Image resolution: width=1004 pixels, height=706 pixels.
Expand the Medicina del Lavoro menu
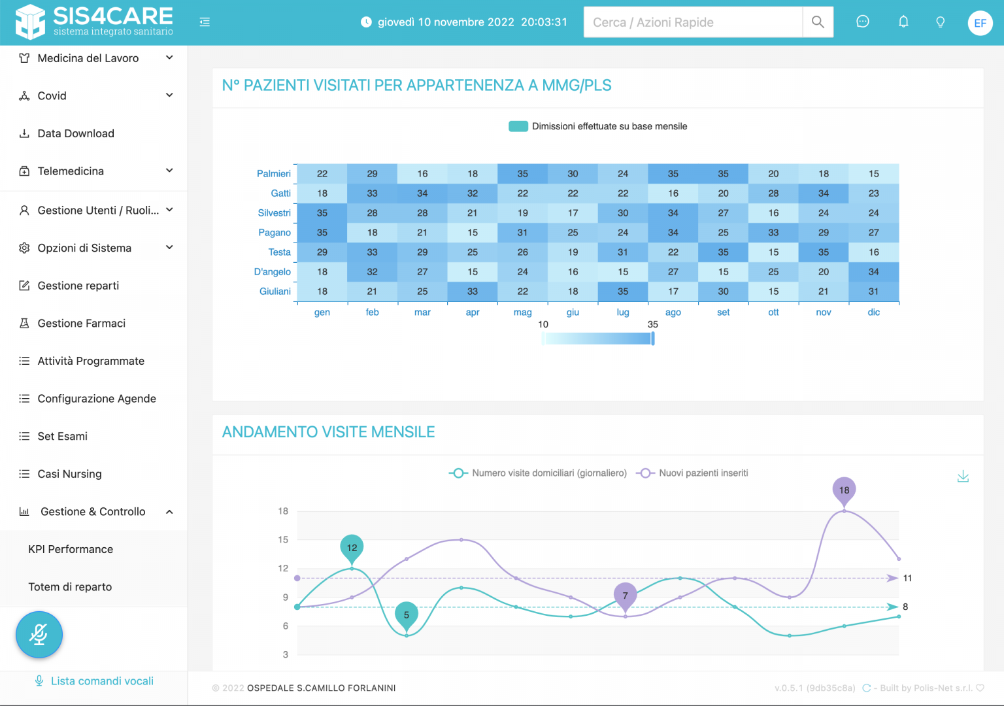95,58
